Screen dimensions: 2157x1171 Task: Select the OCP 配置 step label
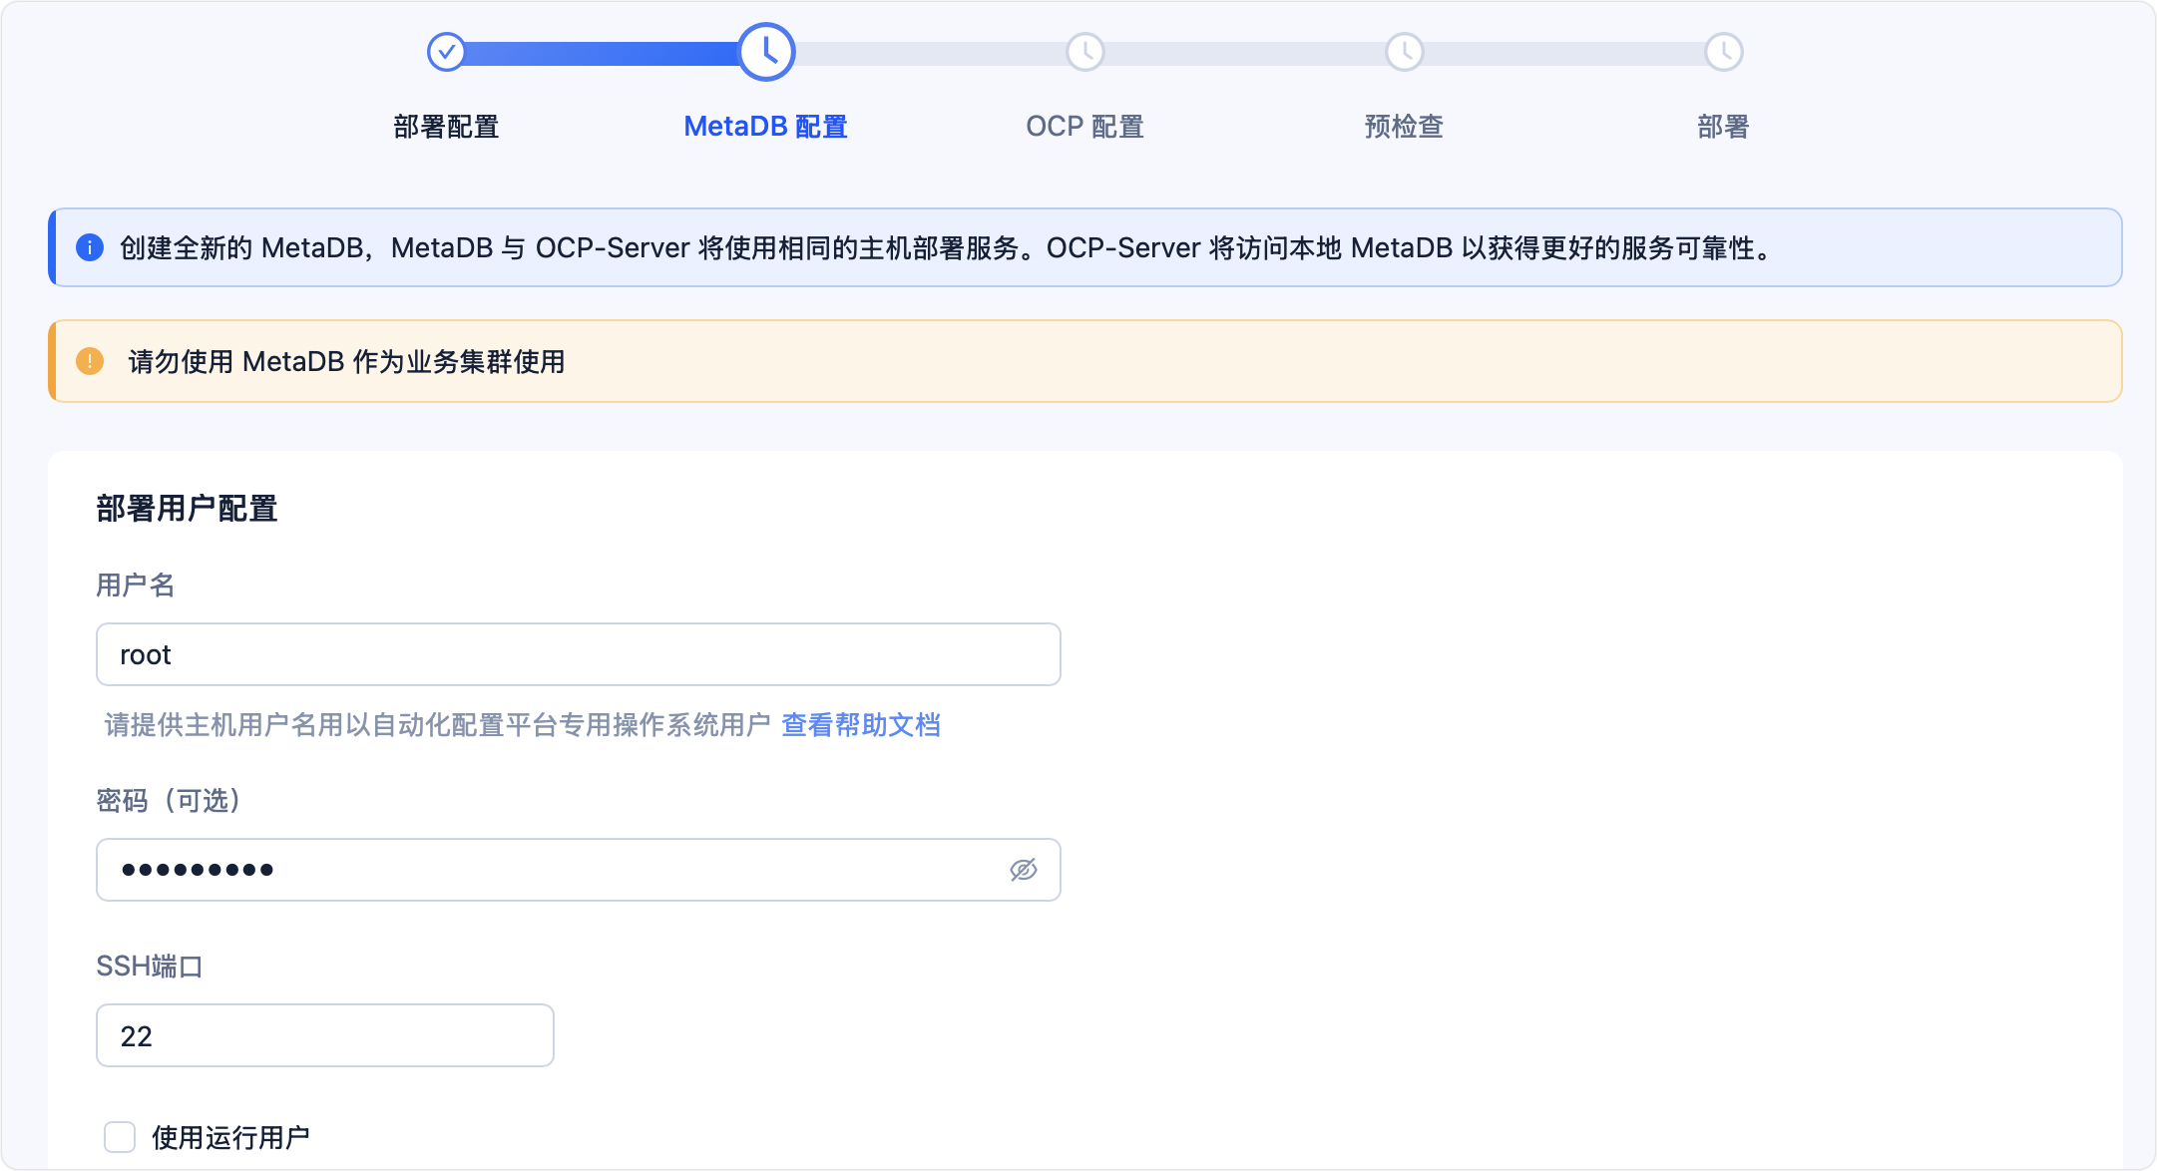click(1084, 127)
